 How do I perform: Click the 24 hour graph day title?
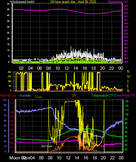coord(73,2)
